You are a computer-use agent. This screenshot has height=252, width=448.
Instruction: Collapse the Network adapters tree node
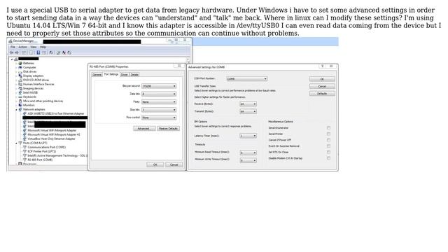(x=16, y=109)
